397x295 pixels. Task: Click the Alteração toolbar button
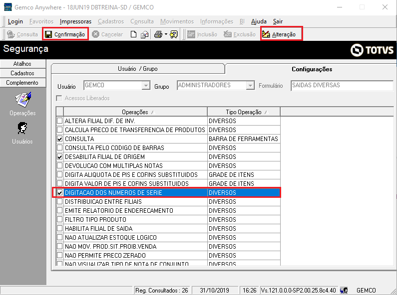tap(279, 34)
